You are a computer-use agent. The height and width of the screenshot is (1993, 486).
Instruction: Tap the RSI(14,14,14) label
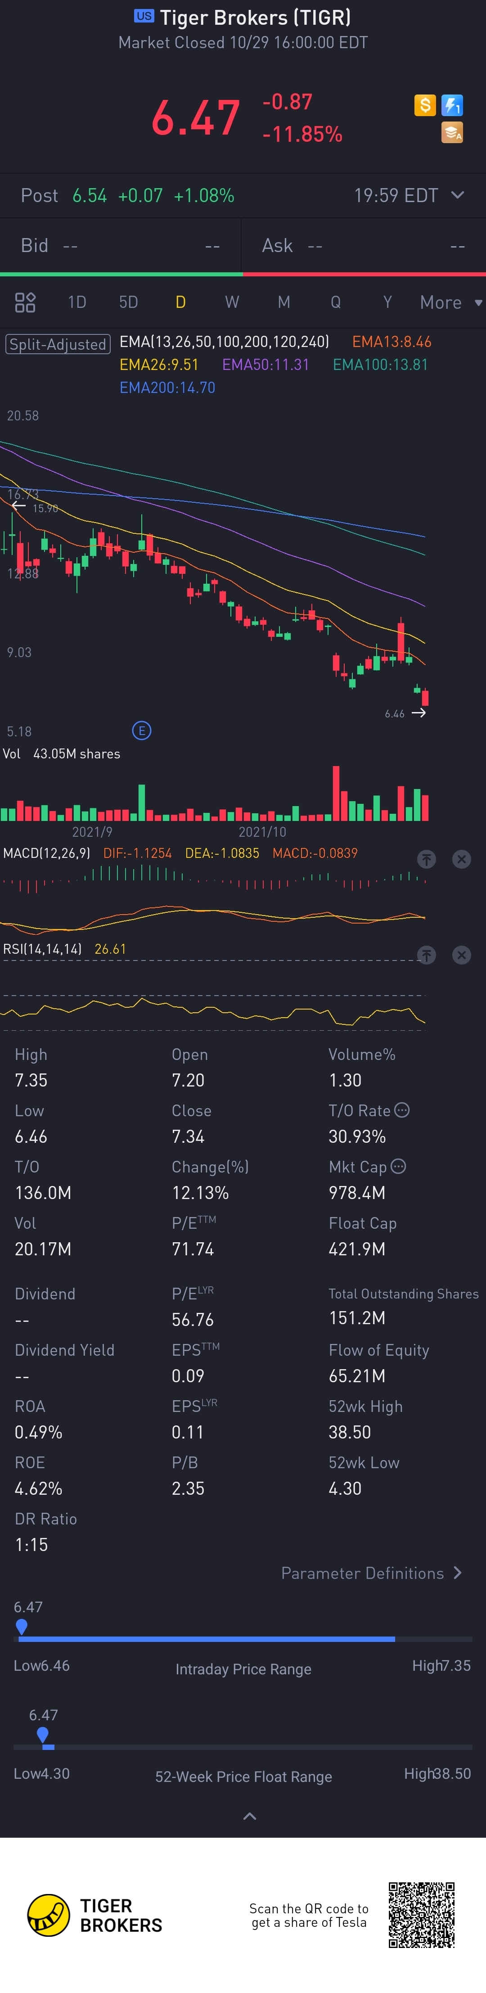43,948
